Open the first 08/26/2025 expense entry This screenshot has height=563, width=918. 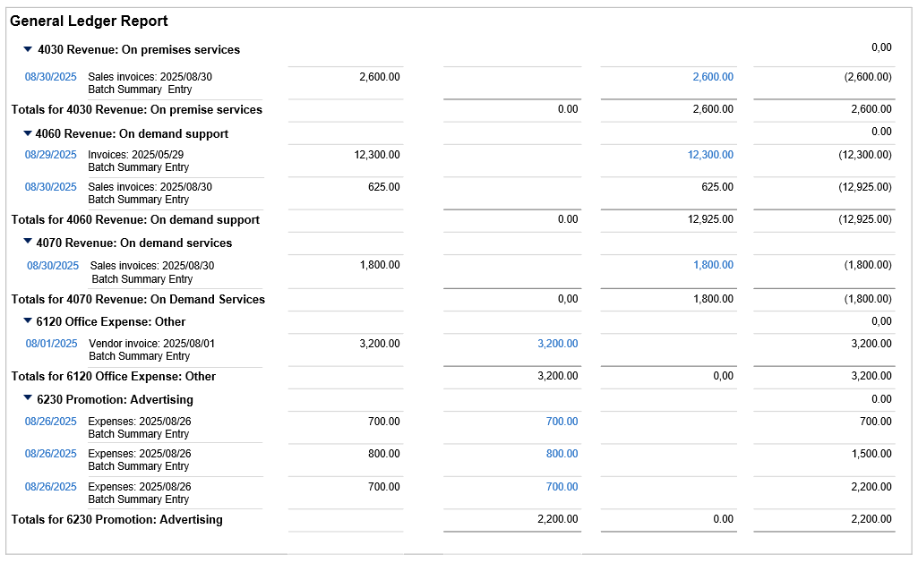pos(50,421)
